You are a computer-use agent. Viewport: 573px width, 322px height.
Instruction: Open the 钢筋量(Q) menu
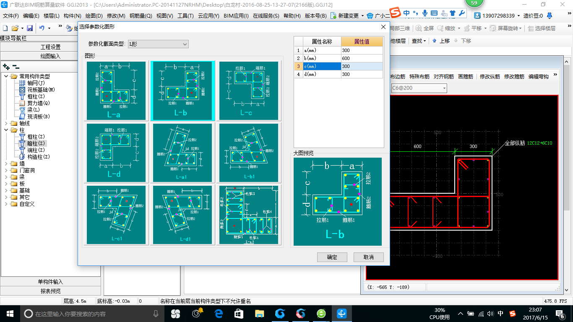click(141, 16)
